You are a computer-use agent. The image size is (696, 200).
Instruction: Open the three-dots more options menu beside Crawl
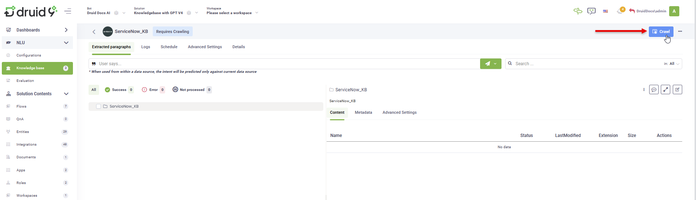(x=680, y=32)
